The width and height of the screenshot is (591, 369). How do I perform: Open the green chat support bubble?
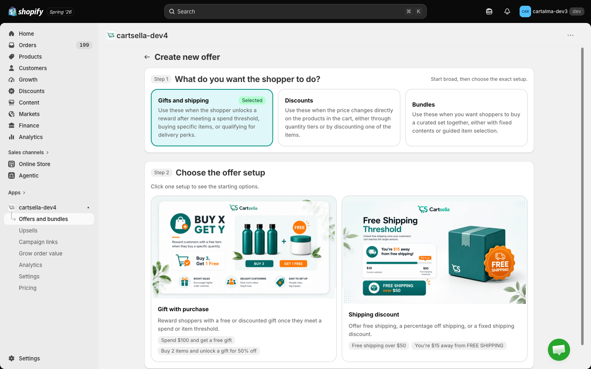coord(559,350)
